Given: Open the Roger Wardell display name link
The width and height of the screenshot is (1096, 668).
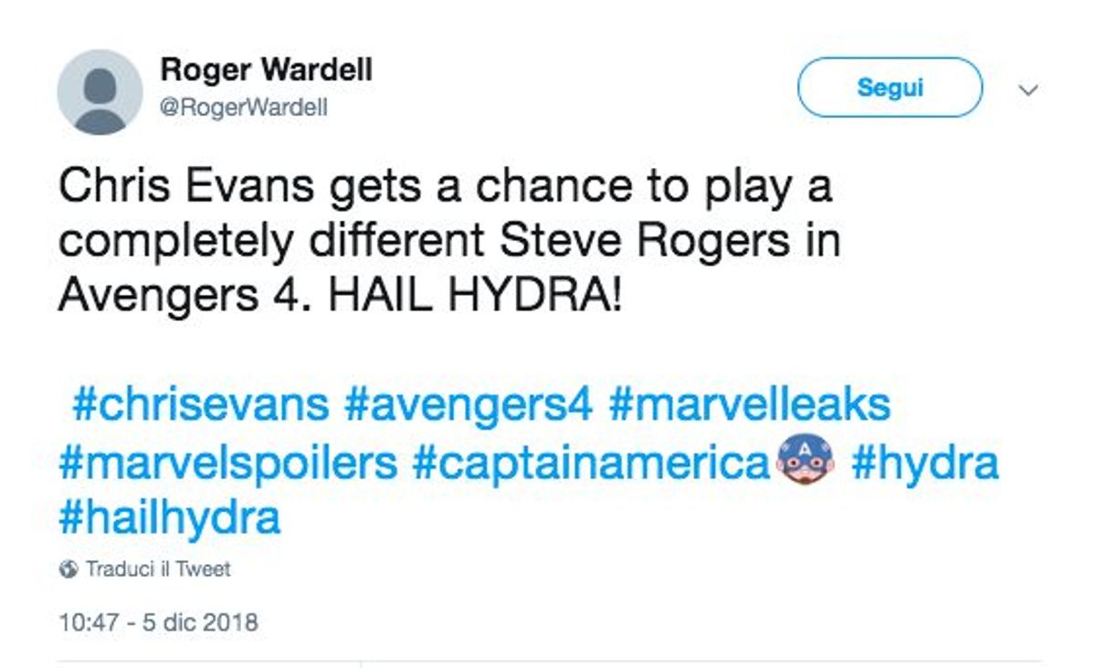Looking at the screenshot, I should click(x=267, y=69).
